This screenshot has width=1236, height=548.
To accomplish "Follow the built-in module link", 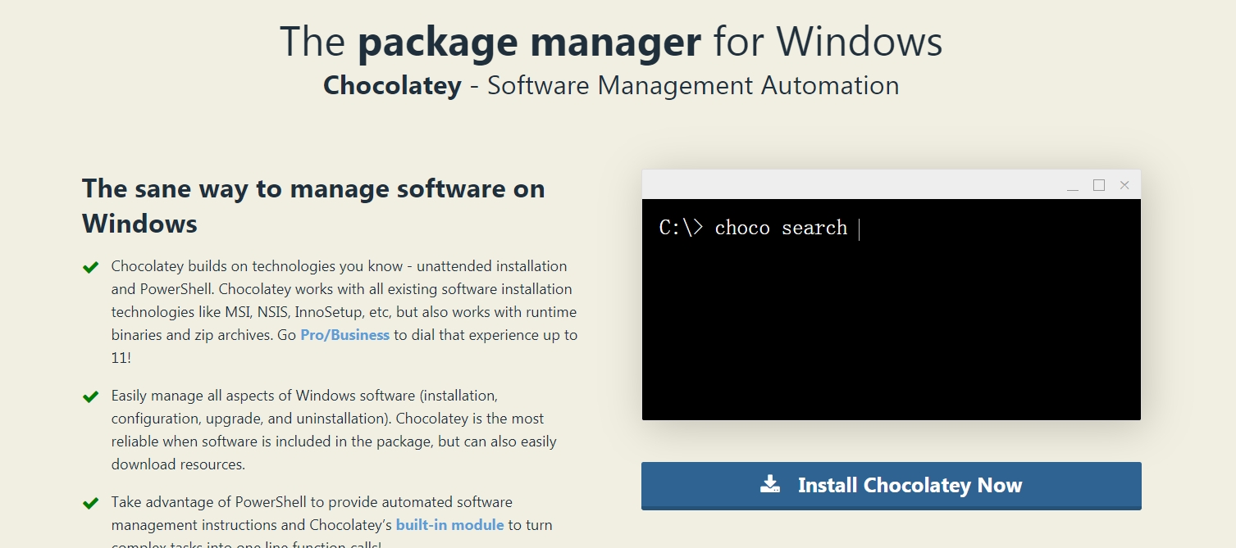I will [x=449, y=525].
